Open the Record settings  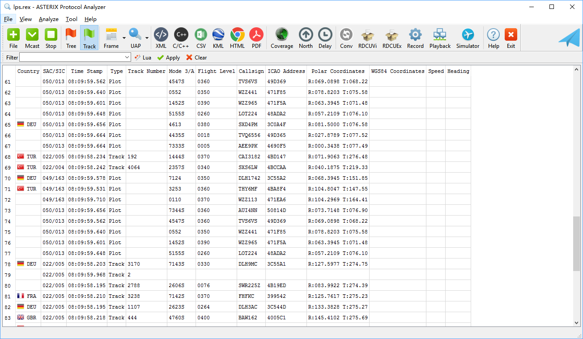point(415,38)
